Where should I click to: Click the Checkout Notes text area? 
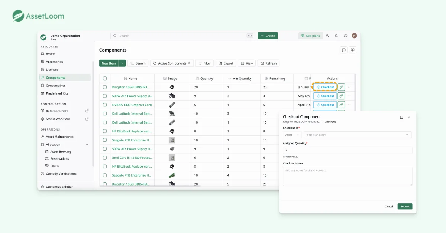(x=348, y=176)
